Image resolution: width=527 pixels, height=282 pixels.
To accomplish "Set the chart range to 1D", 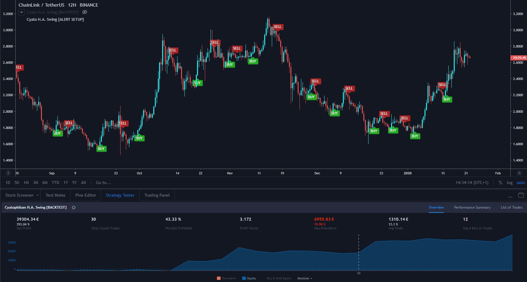I will [8, 182].
